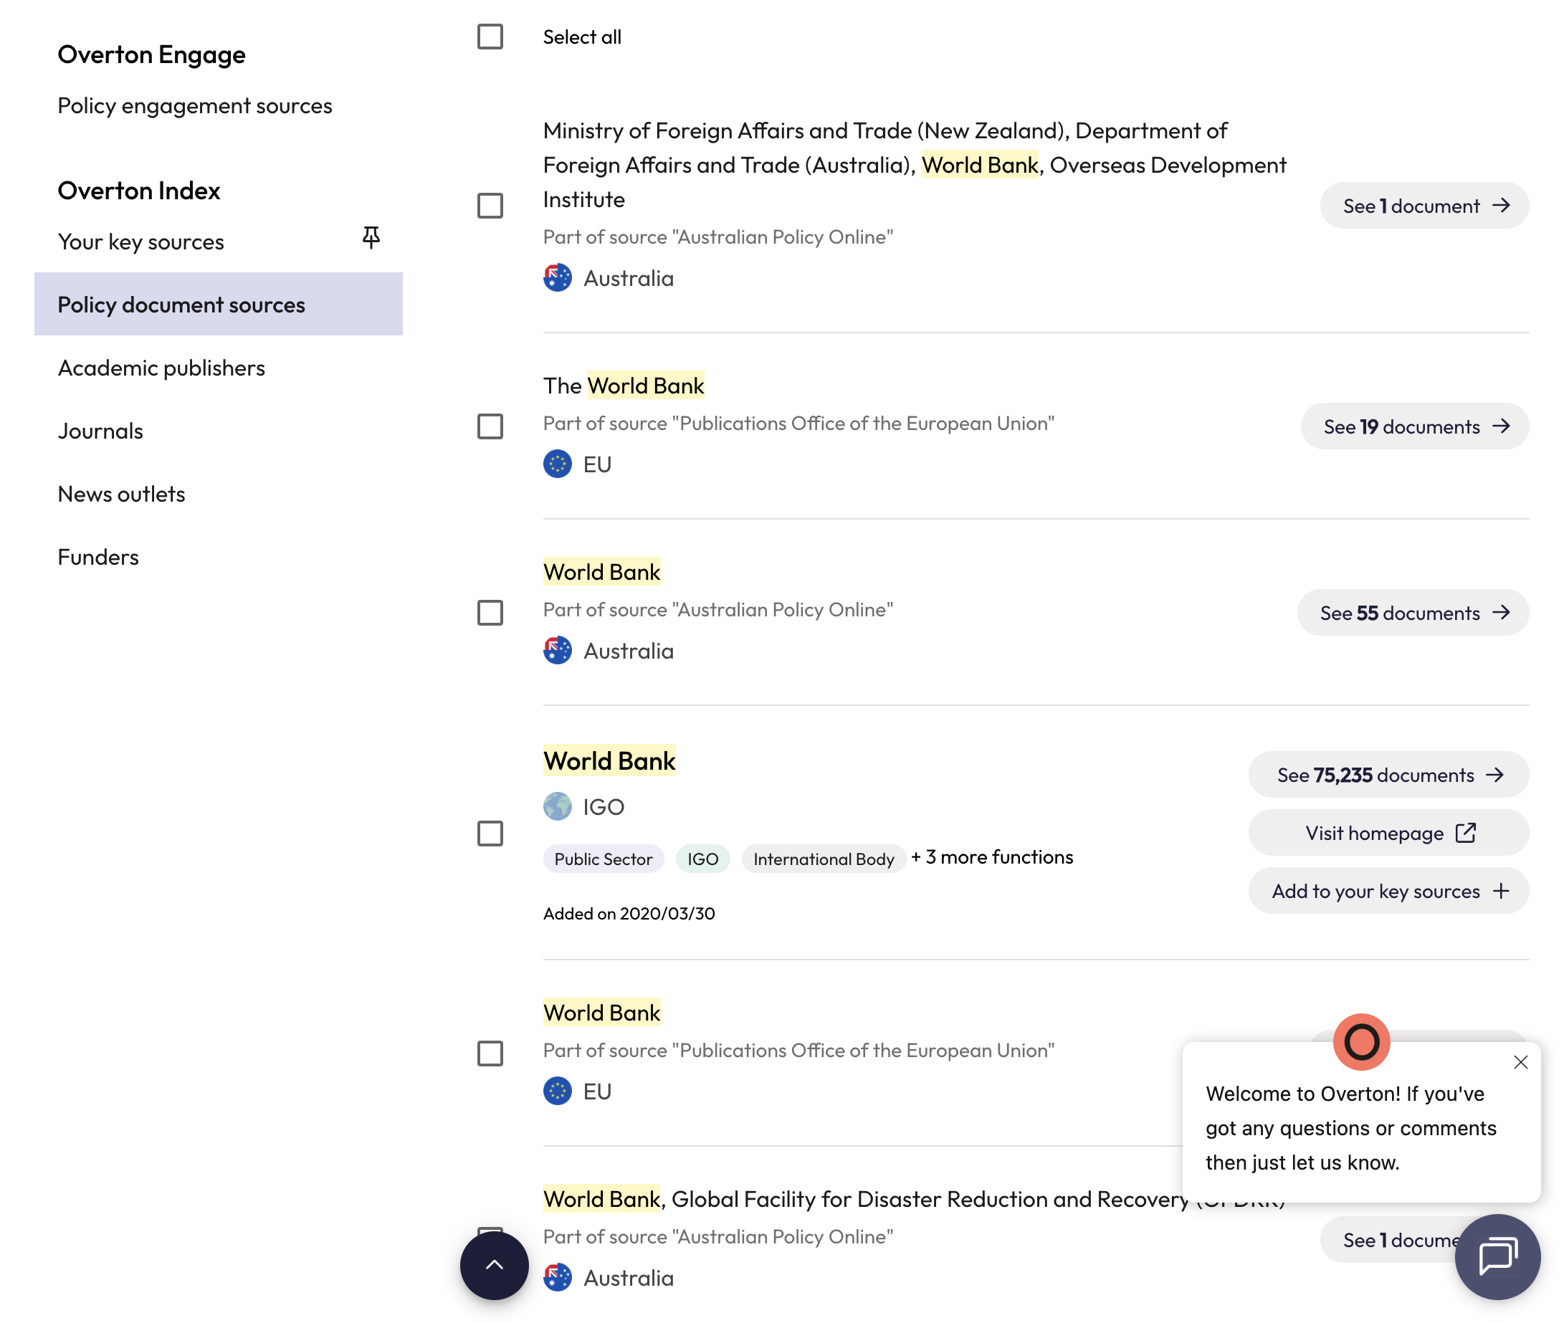Click See 19 documents for The World Bank
The image size is (1564, 1323).
1415,426
